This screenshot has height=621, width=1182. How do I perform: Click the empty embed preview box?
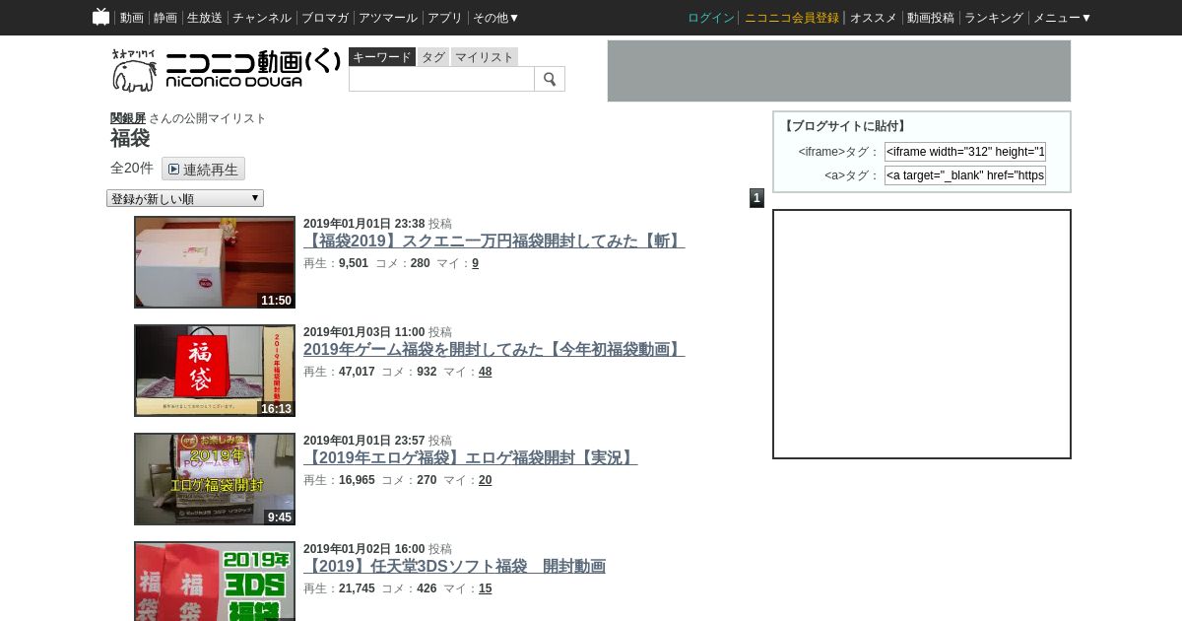pyautogui.click(x=922, y=334)
